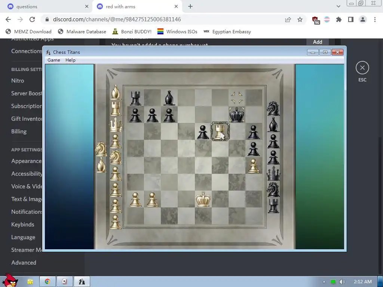Open Advanced settings in Discord

point(24,263)
